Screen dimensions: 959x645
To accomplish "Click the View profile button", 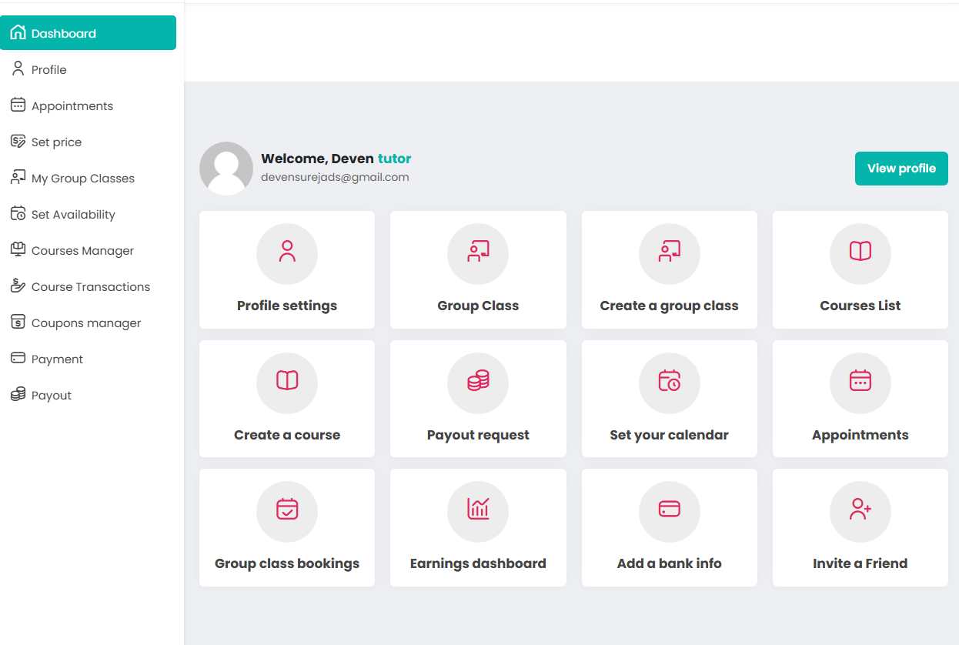I will click(x=901, y=169).
